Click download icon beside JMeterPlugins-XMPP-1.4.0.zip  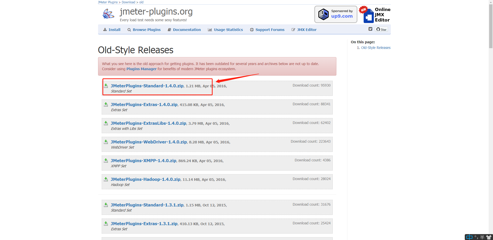click(106, 161)
